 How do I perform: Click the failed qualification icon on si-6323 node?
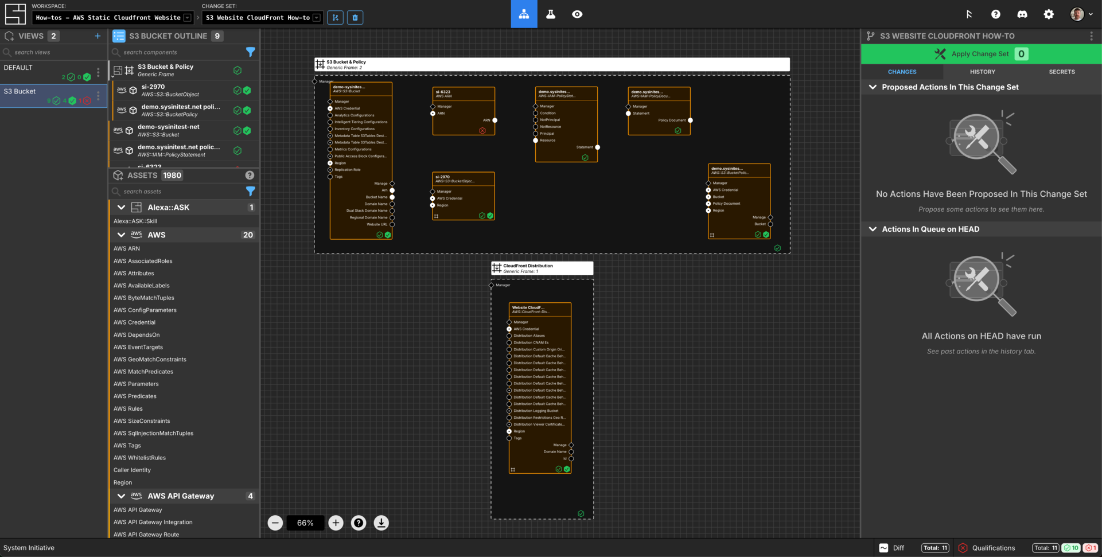pyautogui.click(x=482, y=131)
